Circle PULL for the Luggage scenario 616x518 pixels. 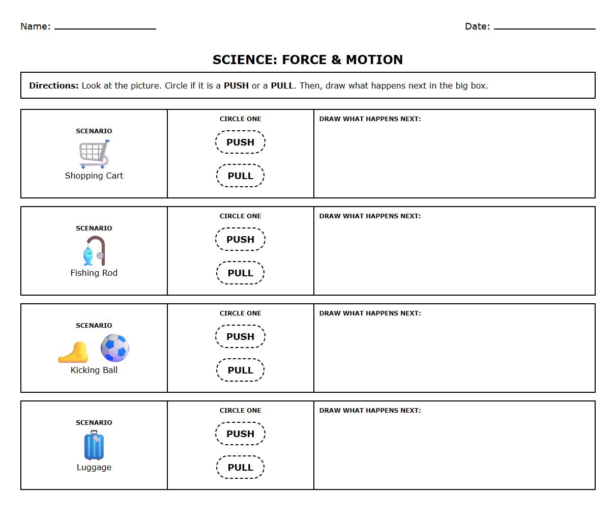[x=240, y=467]
